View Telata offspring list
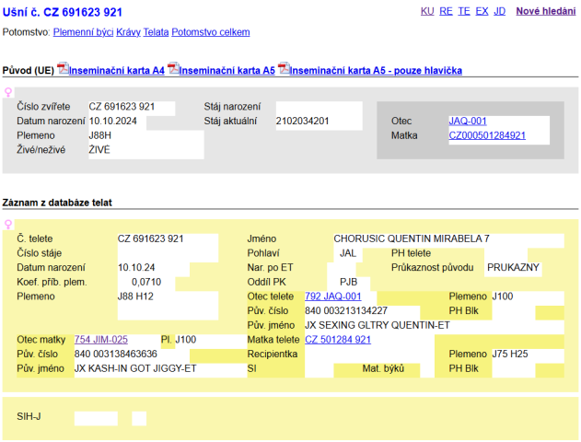This screenshot has height=442, width=581. click(156, 32)
